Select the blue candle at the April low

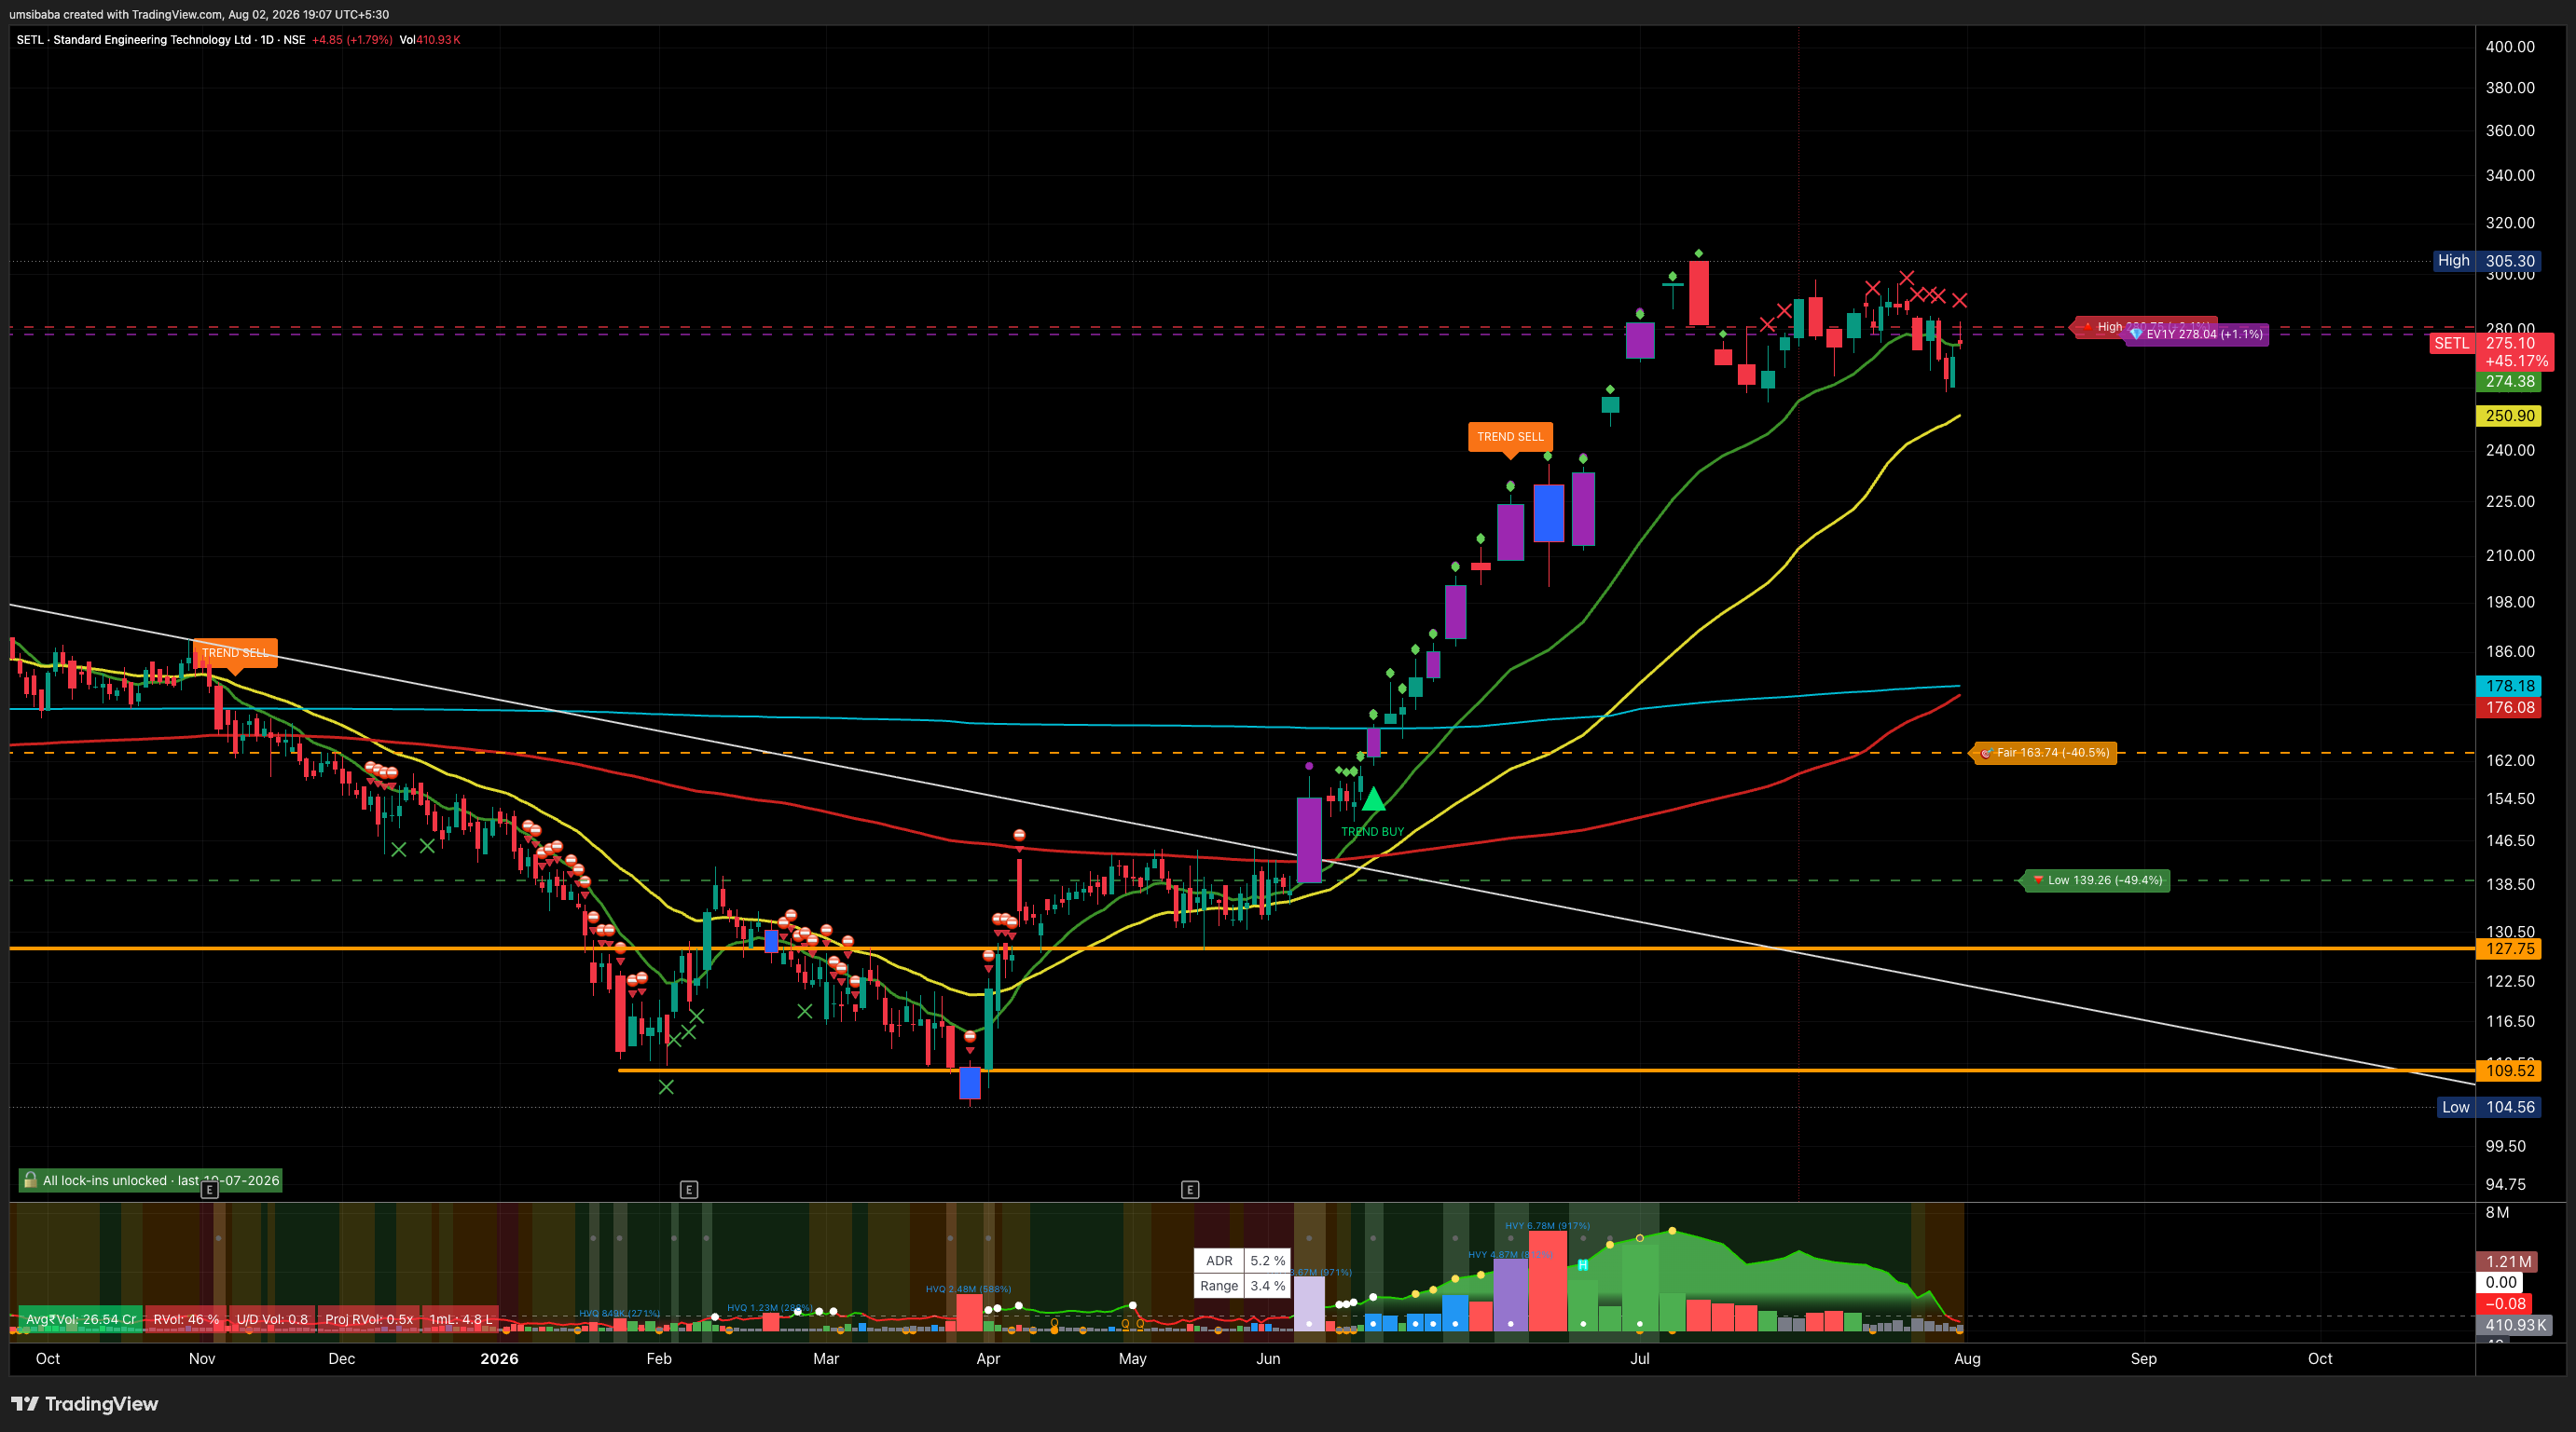(969, 1084)
